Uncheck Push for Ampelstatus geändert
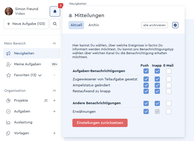Viewport: 194px width, 141px height. (146, 85)
